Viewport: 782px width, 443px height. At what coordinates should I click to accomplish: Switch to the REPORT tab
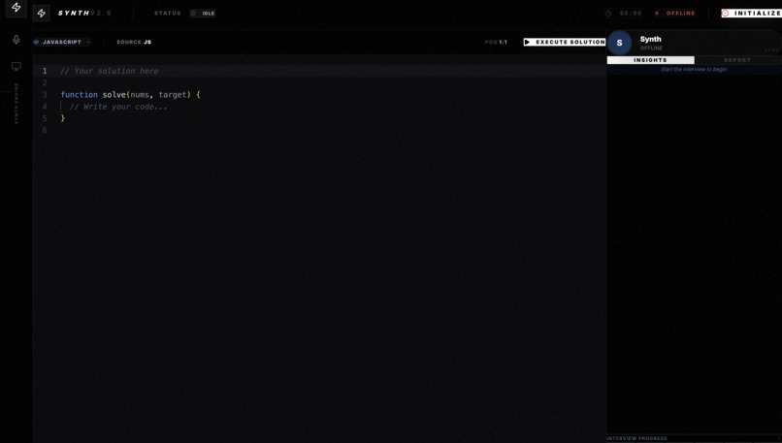click(737, 60)
